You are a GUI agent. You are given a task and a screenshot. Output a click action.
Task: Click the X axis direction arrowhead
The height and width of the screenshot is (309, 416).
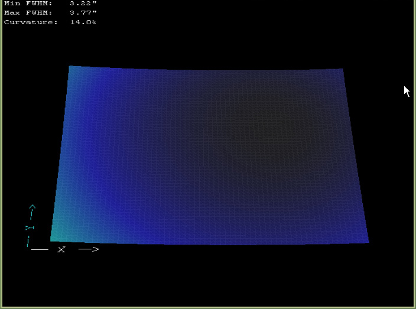(x=95, y=249)
